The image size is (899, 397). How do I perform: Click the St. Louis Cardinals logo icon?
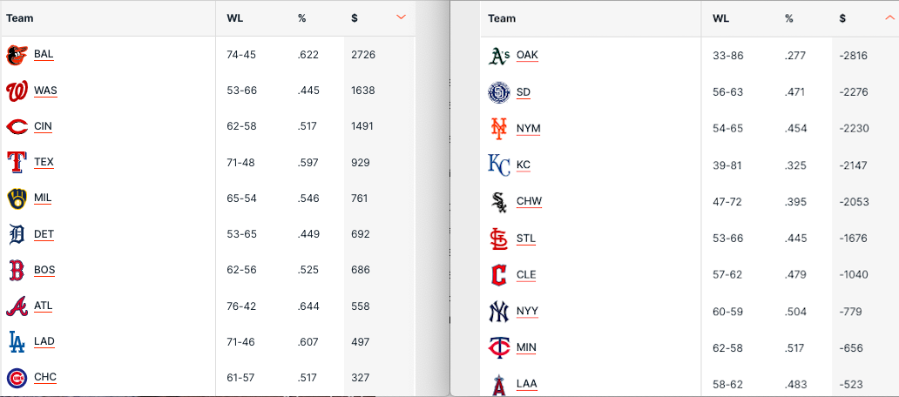(497, 239)
